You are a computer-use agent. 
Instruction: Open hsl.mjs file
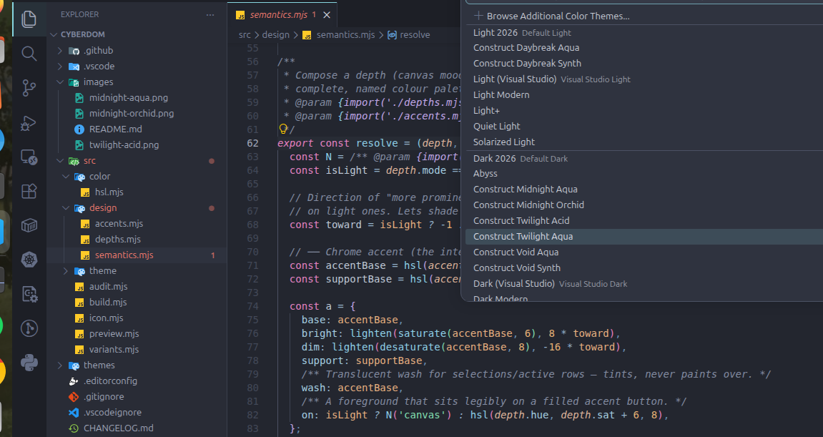click(137, 192)
